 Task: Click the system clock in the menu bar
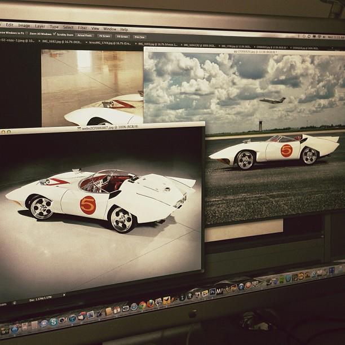click(x=336, y=37)
